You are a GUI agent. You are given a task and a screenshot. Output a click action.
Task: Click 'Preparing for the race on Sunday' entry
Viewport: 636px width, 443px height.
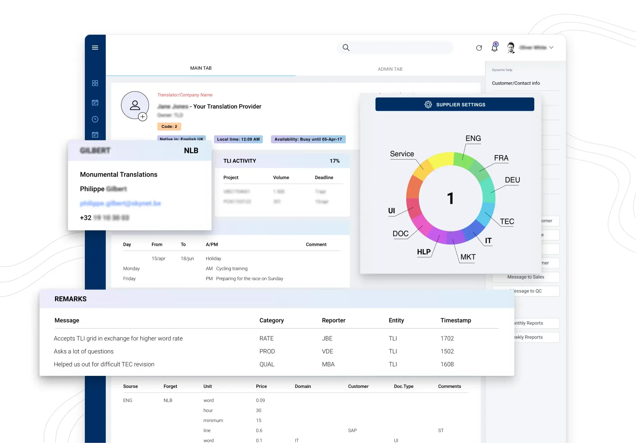point(250,279)
